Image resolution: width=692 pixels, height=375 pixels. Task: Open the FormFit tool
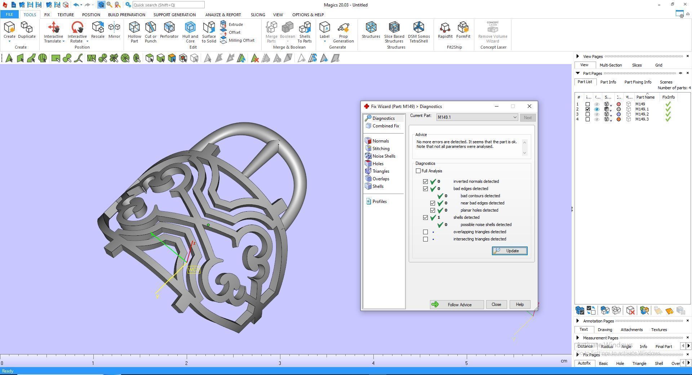point(463,30)
